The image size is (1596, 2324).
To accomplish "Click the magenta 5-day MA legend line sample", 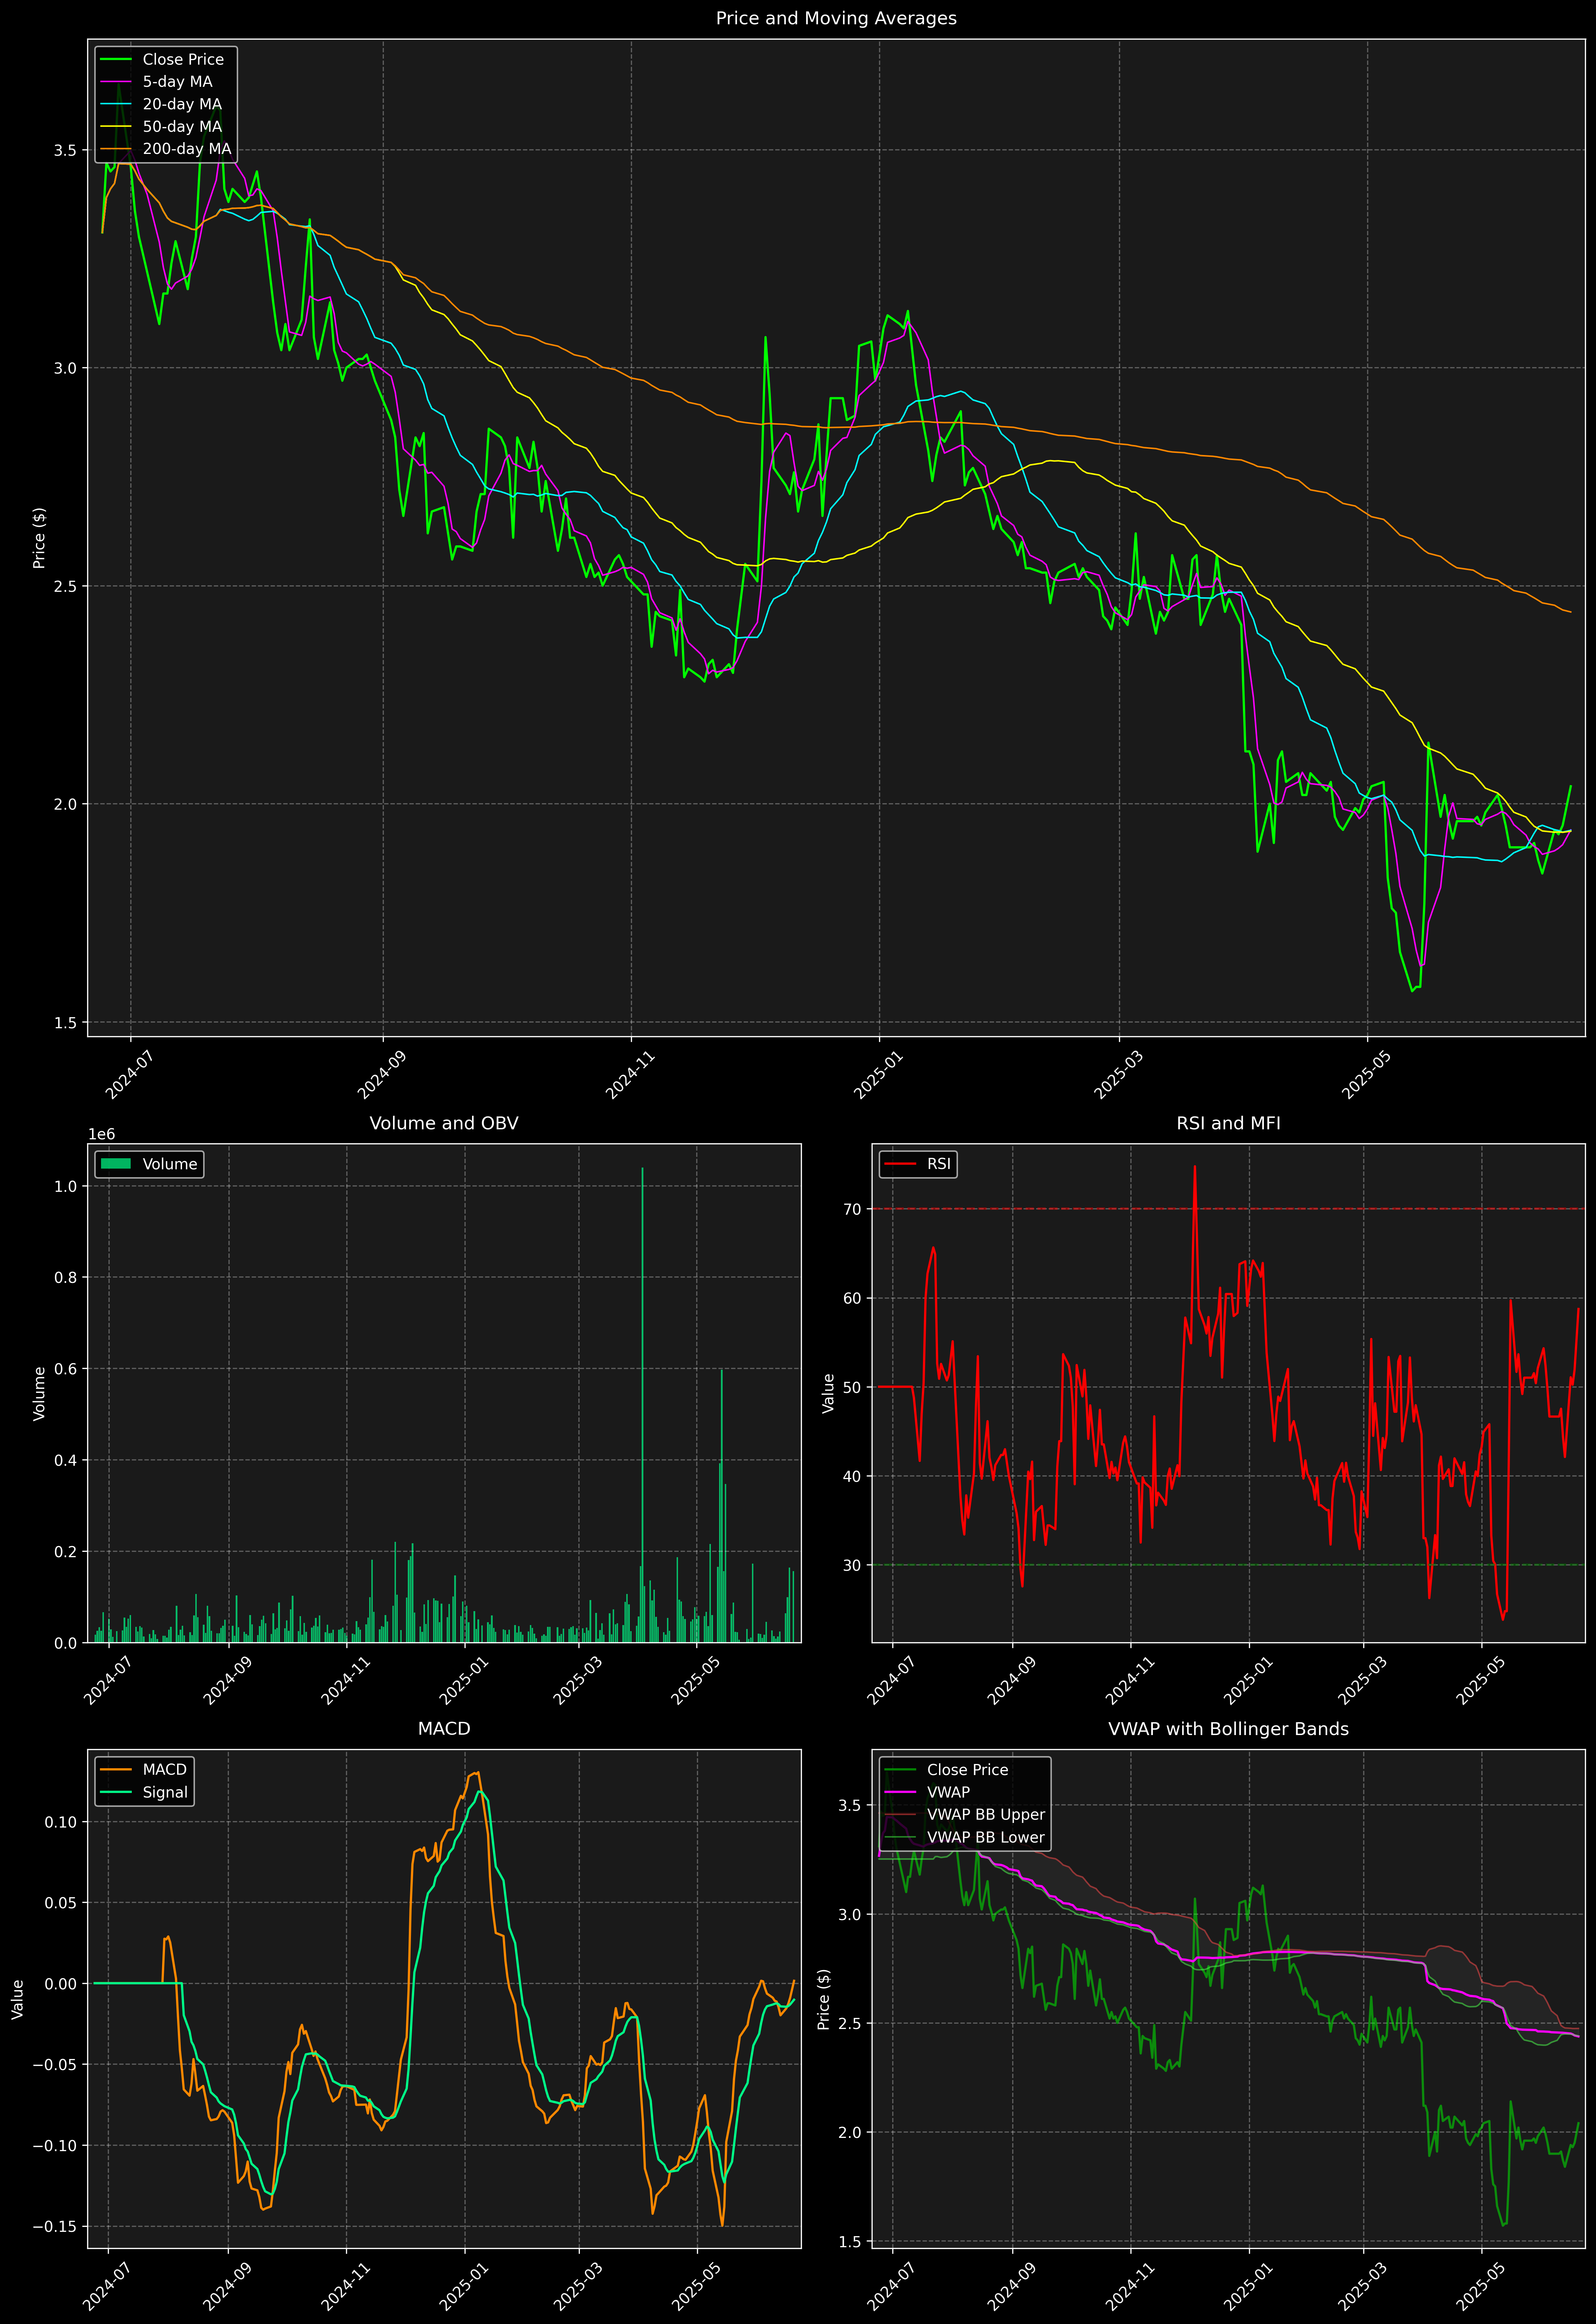I will (x=116, y=82).
